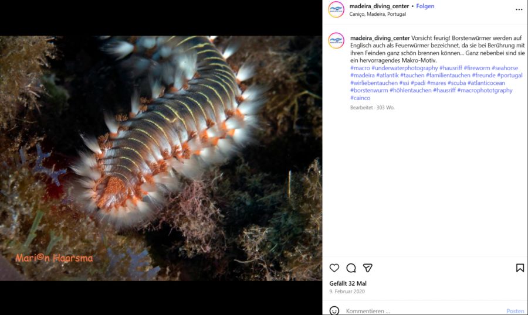Open the #borstenwurm hashtag

click(x=369, y=90)
